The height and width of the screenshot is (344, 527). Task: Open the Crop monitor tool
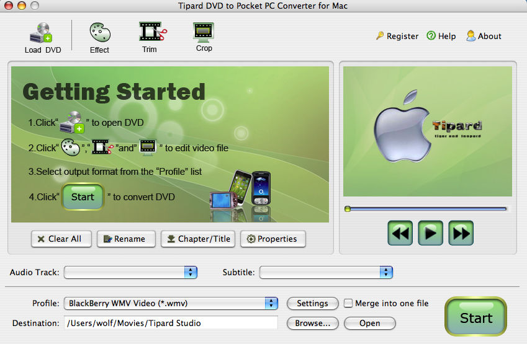(204, 37)
